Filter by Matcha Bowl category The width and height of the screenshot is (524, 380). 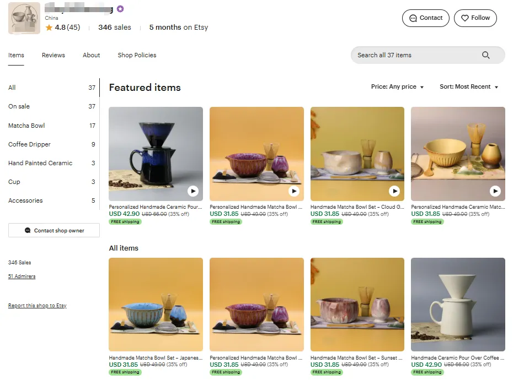click(26, 126)
